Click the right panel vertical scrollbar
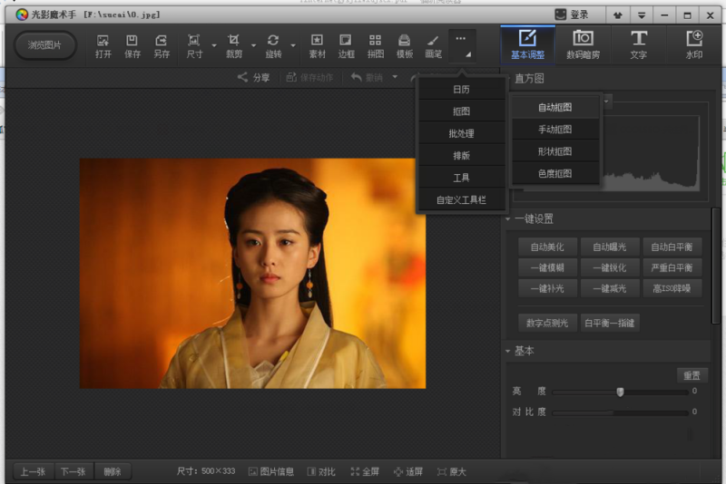Image resolution: width=726 pixels, height=484 pixels. tap(715, 266)
